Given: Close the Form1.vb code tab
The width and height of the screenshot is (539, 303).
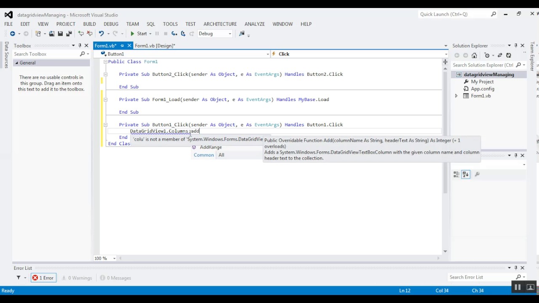Looking at the screenshot, I should click(129, 45).
